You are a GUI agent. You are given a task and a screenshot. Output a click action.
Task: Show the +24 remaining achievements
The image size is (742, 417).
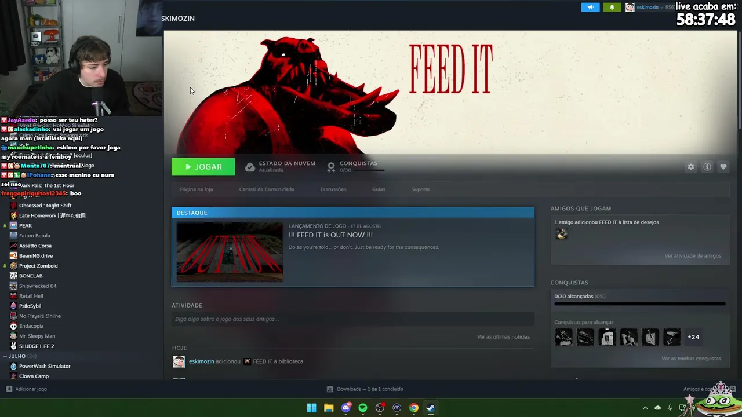coord(693,337)
